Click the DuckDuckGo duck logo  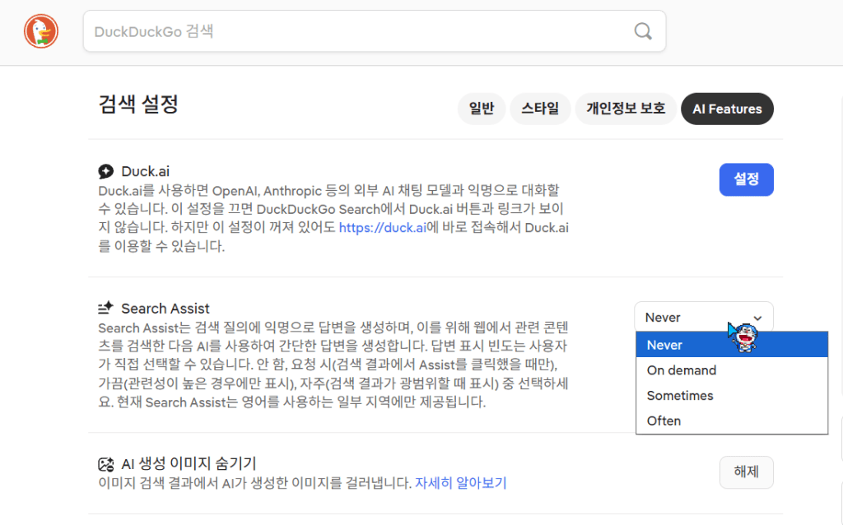coord(41,31)
